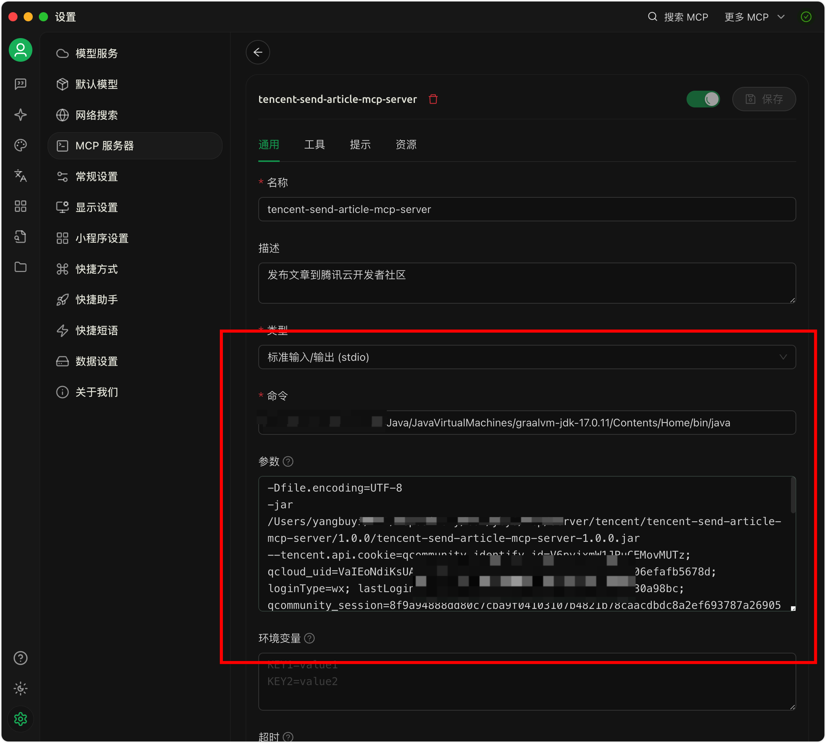Open the files folder icon in left rail
This screenshot has height=743, width=826.
21,267
